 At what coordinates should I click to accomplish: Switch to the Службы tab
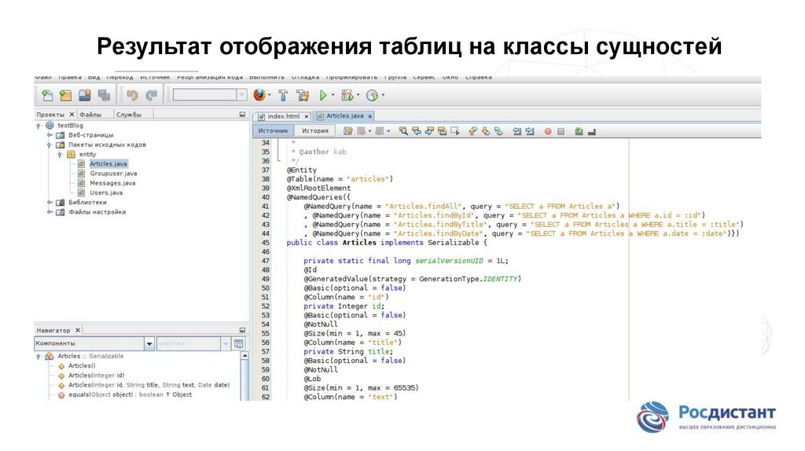(x=128, y=115)
